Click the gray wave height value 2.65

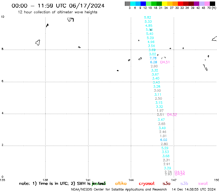162,124
